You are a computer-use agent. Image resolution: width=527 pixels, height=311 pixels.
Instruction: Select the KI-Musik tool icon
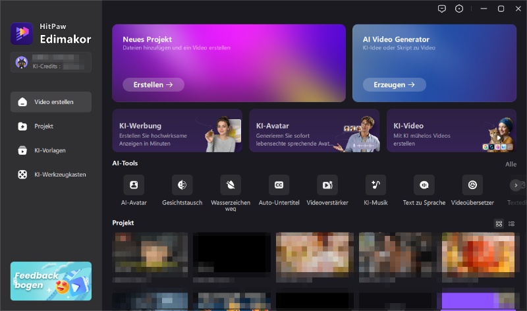point(375,185)
